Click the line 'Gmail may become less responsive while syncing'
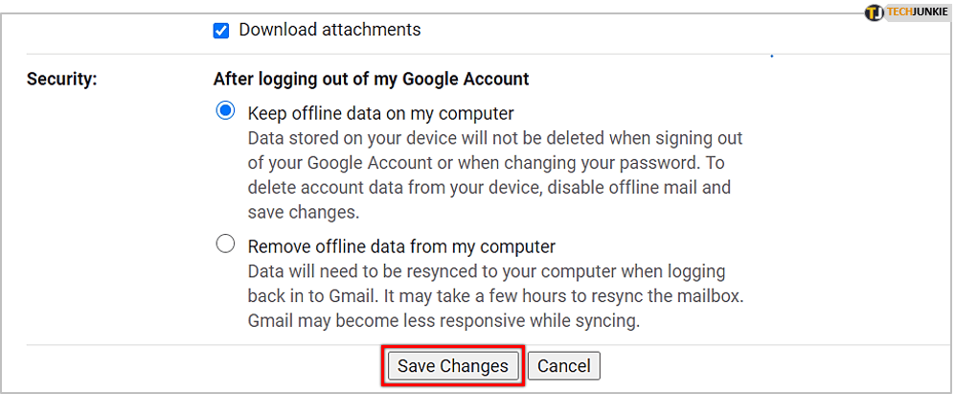This screenshot has height=394, width=955. click(443, 320)
